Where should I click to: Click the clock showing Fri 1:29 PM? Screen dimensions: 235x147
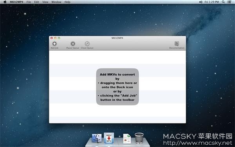coord(211,2)
